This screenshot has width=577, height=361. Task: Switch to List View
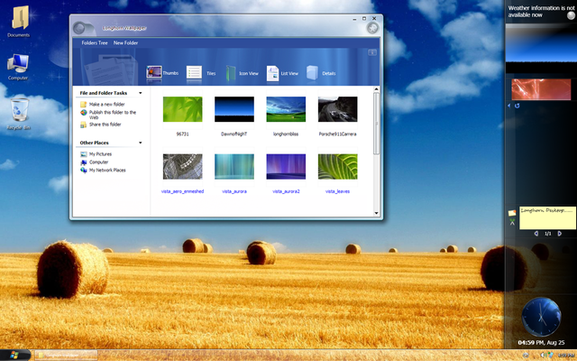(272, 73)
